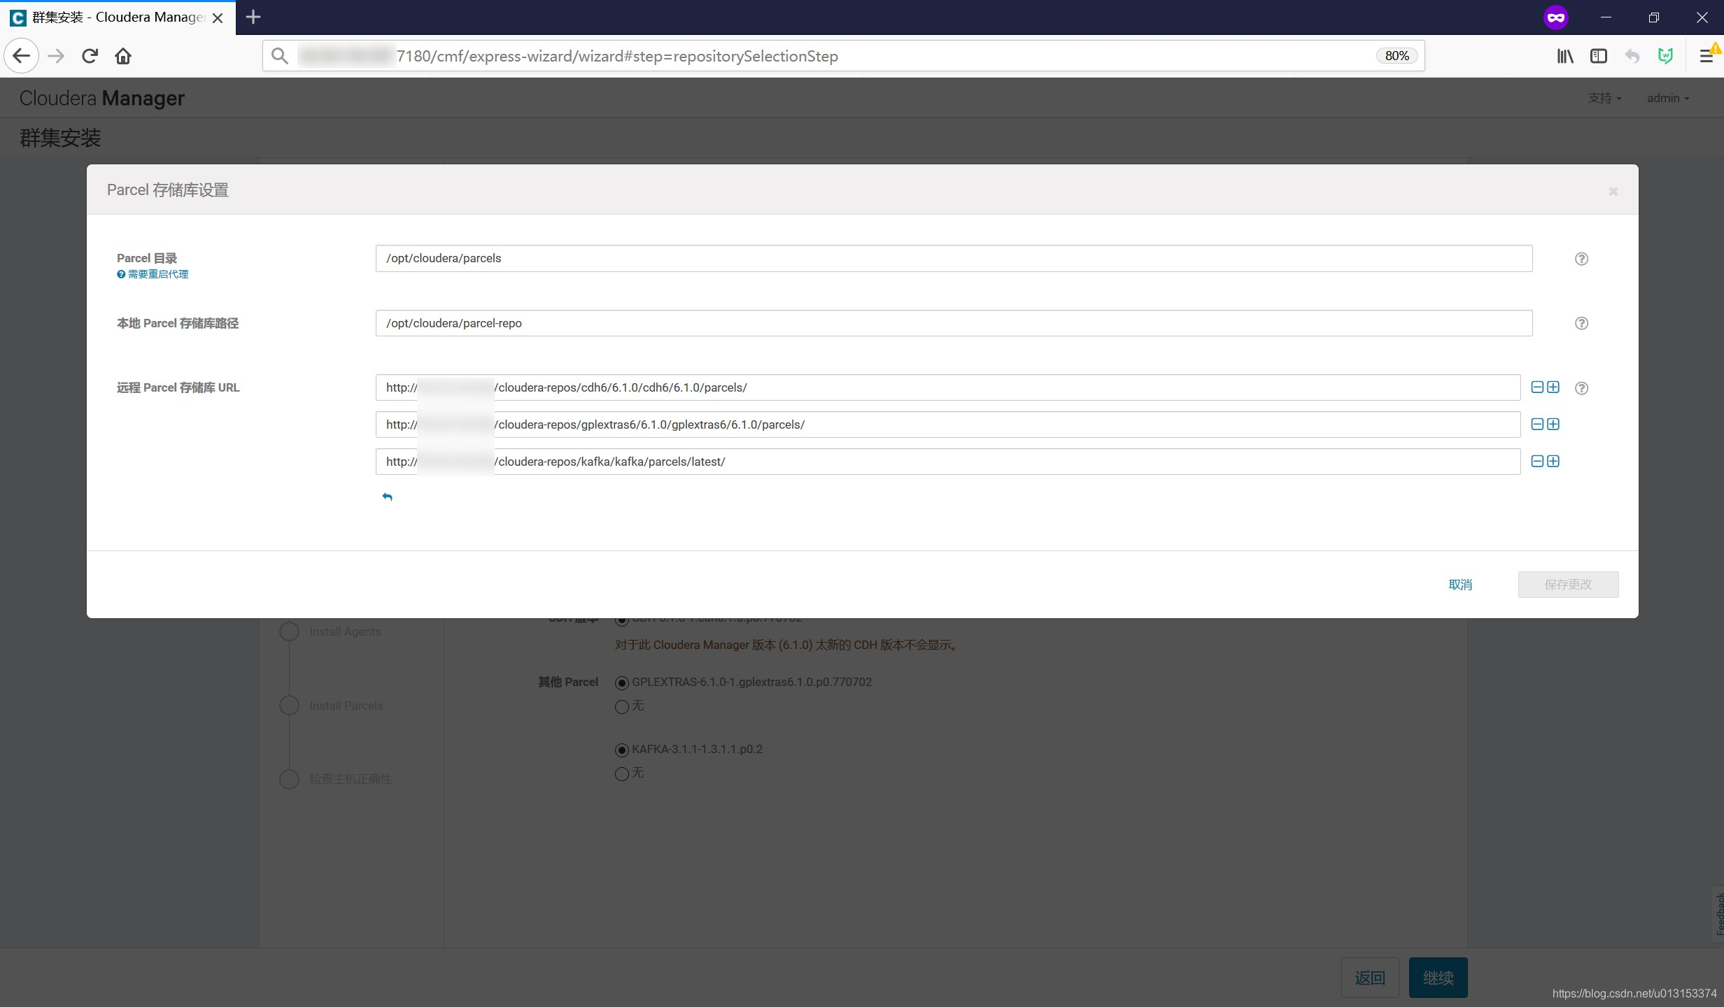Click plus icon beside cdh6 parcels URL
The width and height of the screenshot is (1724, 1007).
pos(1553,387)
